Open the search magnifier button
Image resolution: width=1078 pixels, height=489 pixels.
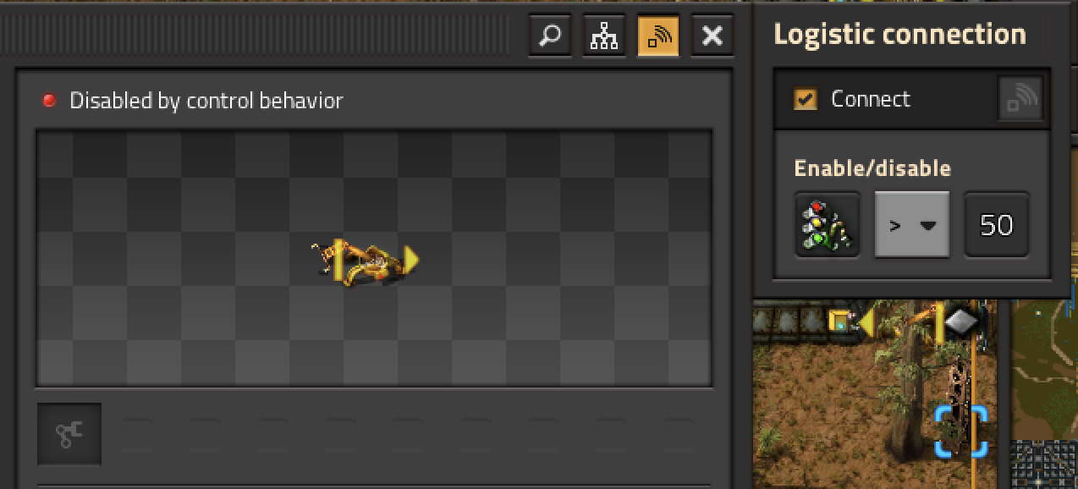click(x=550, y=36)
